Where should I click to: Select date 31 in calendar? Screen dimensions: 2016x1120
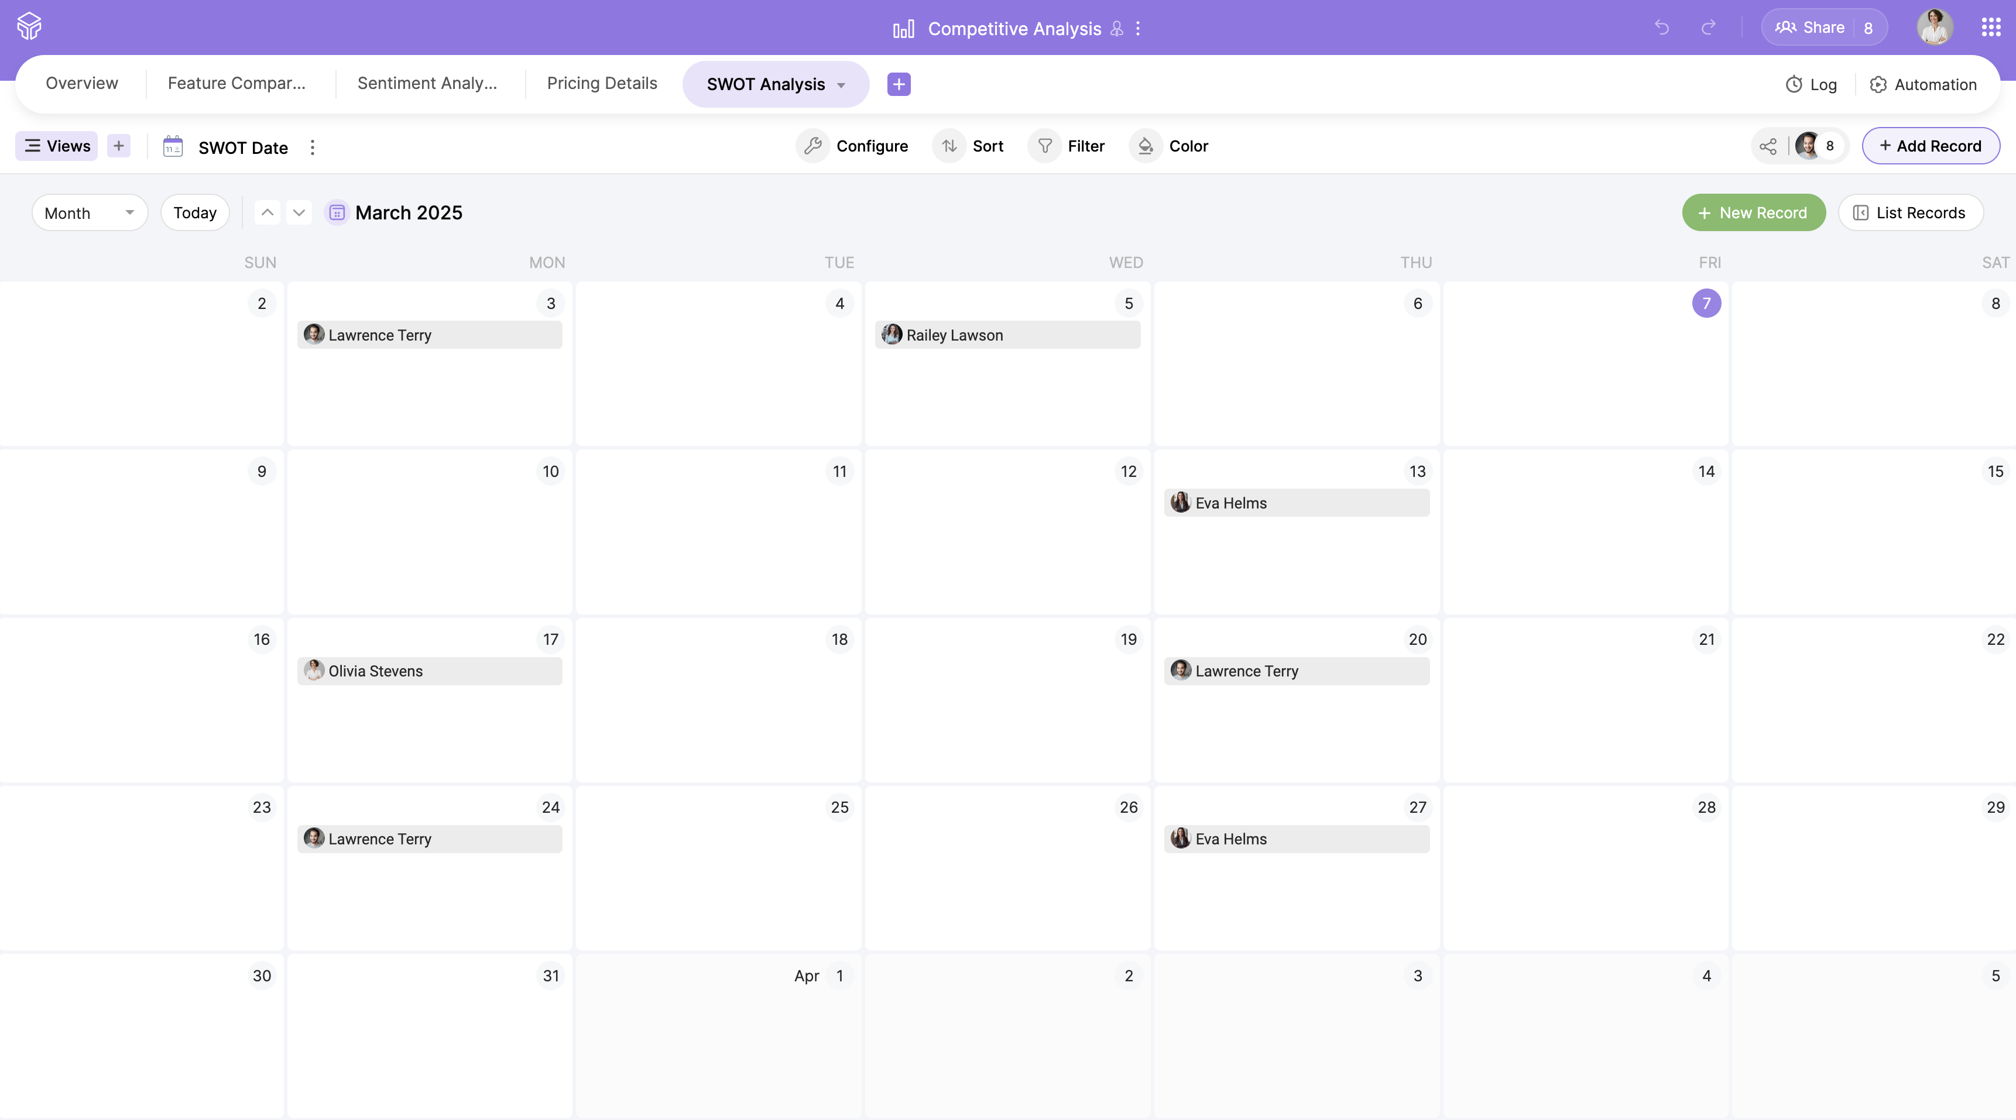tap(551, 975)
